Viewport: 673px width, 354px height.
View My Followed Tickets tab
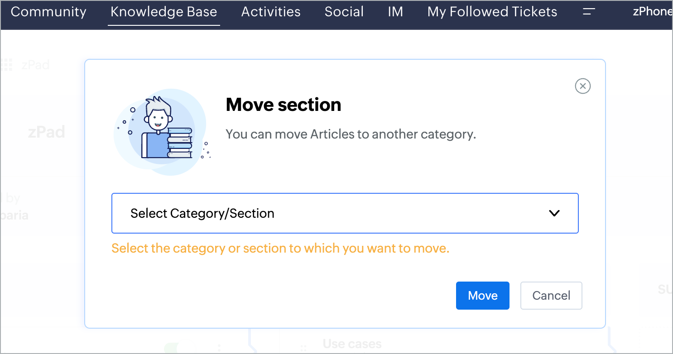coord(492,12)
